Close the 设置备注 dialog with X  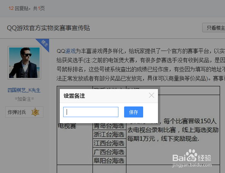click(x=152, y=95)
